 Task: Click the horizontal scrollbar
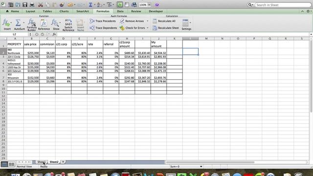[210, 162]
